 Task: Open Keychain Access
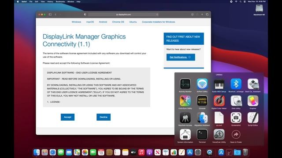[x=185, y=118]
